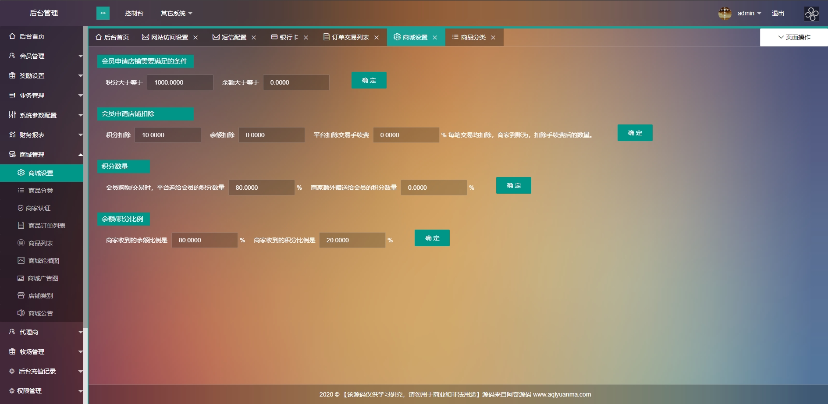The image size is (828, 404).
Task: Close the 商城设置 tab
Action: (x=435, y=38)
